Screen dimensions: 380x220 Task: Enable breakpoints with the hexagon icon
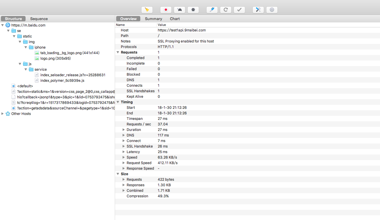click(x=193, y=10)
